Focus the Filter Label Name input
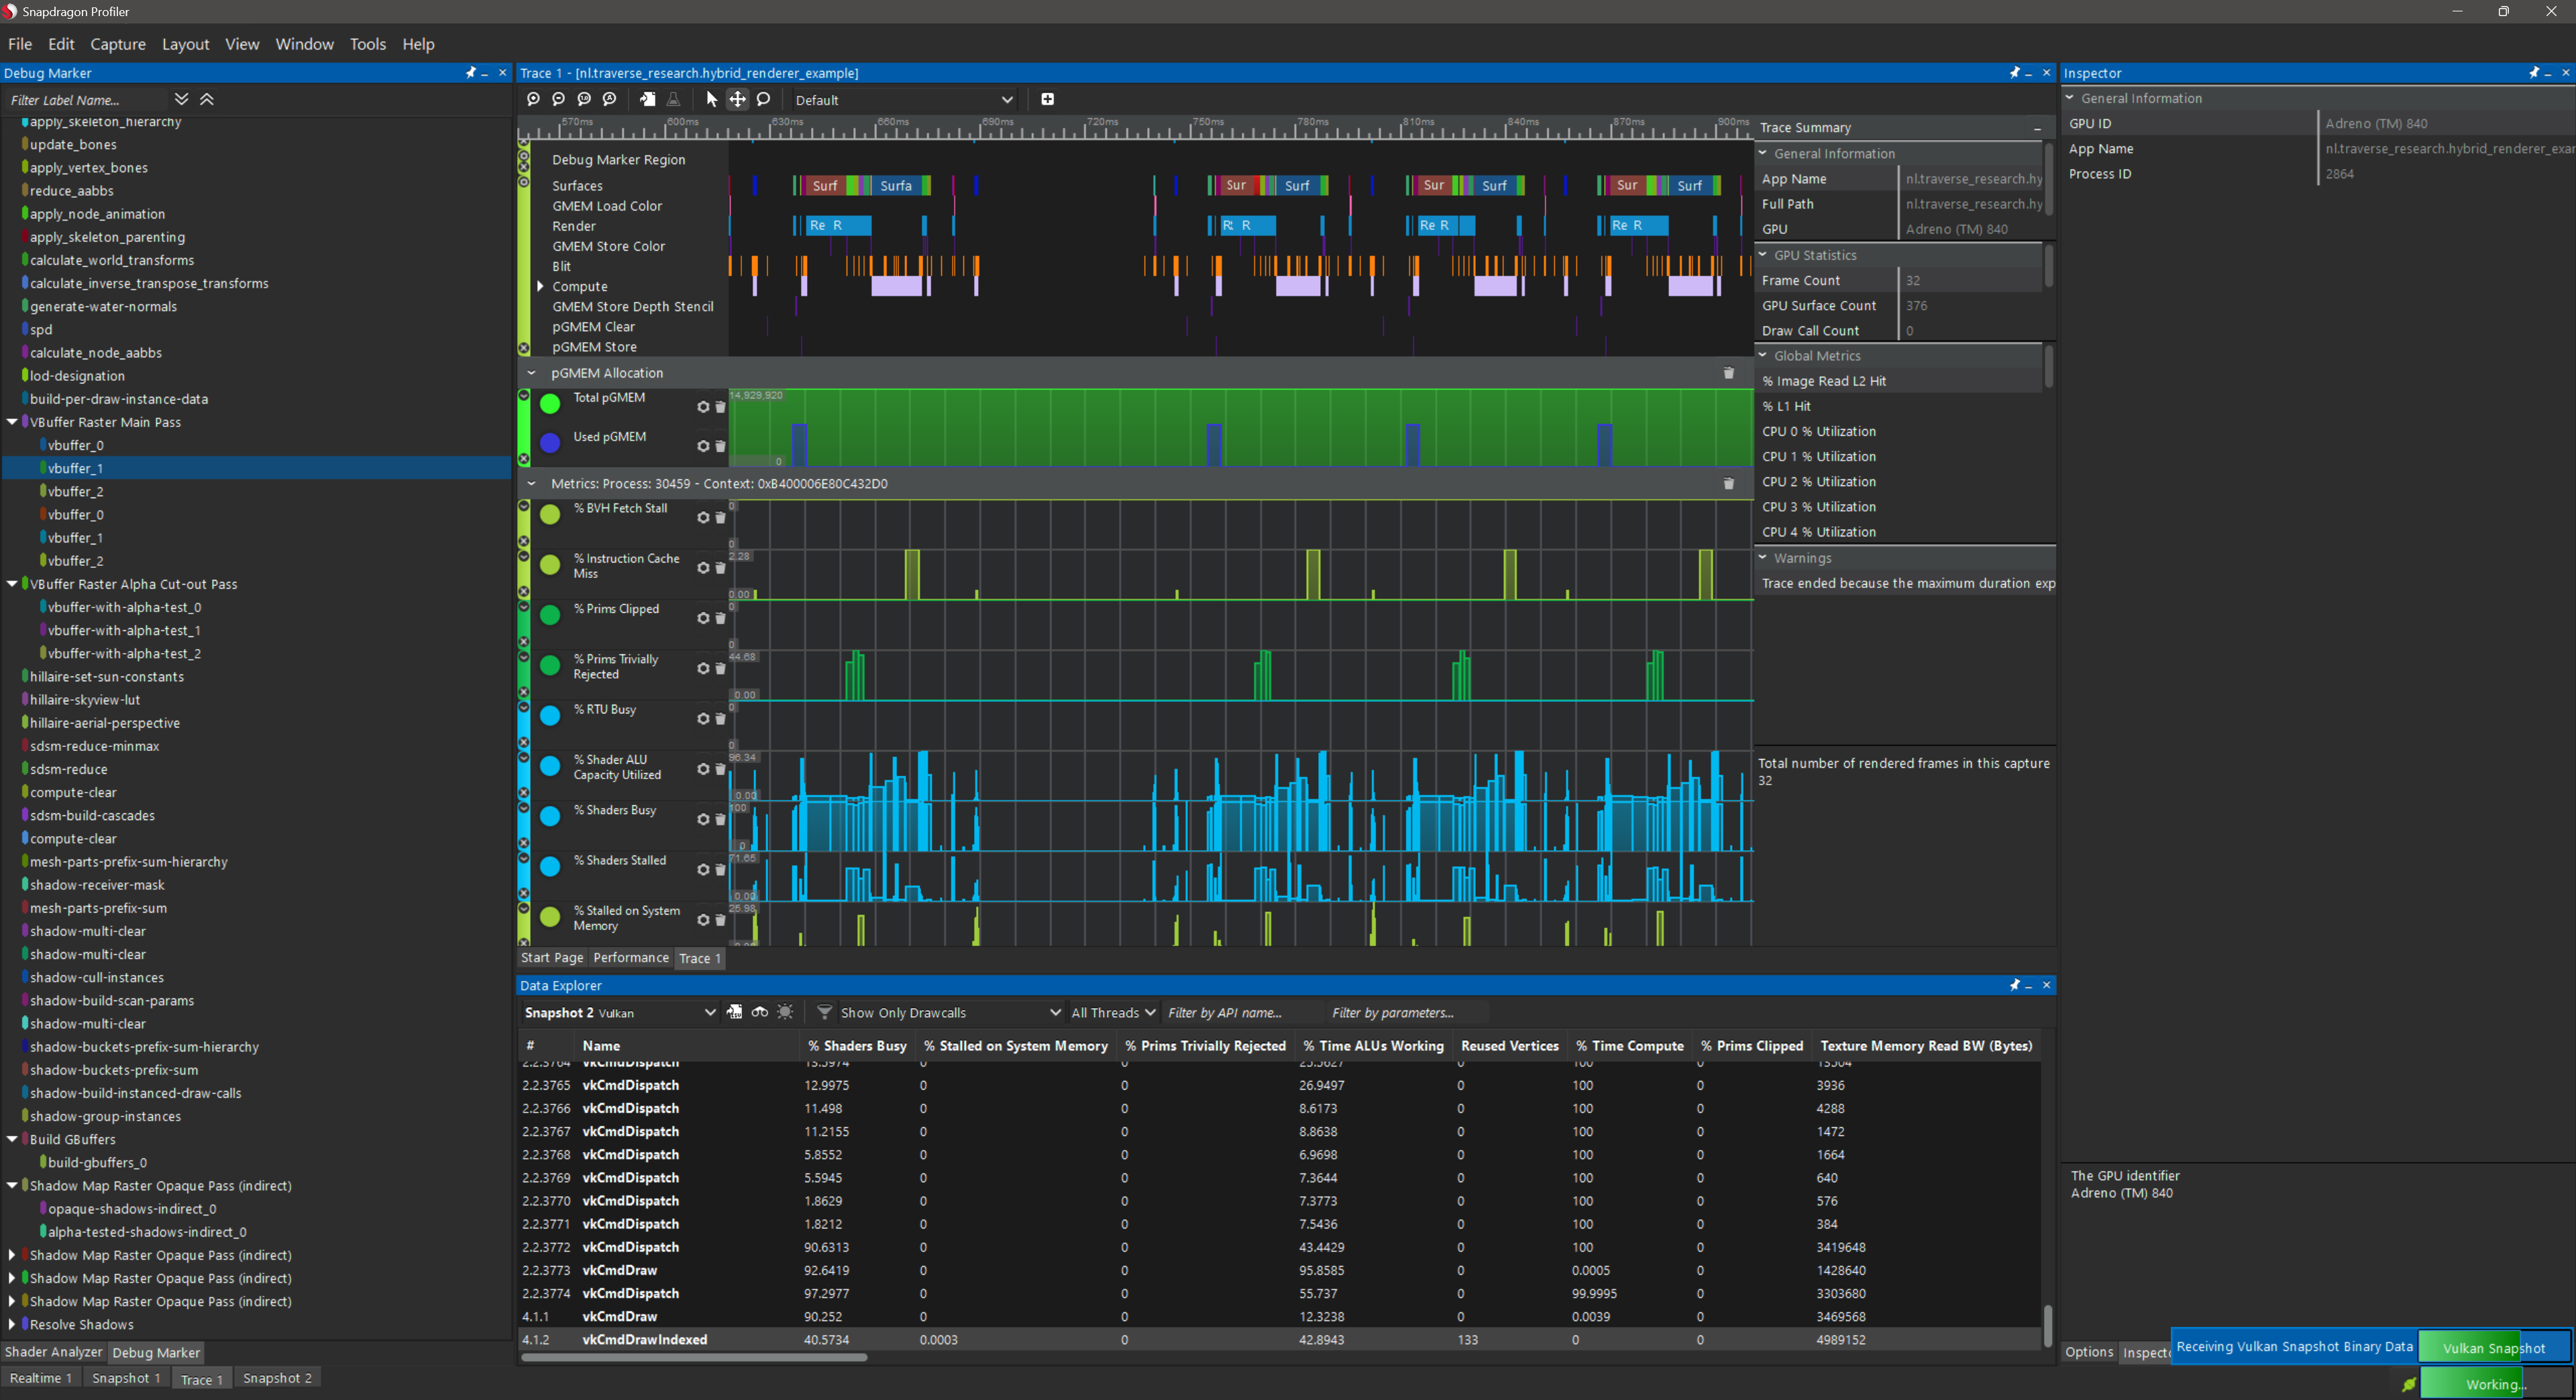The width and height of the screenshot is (2576, 1400). 85,100
